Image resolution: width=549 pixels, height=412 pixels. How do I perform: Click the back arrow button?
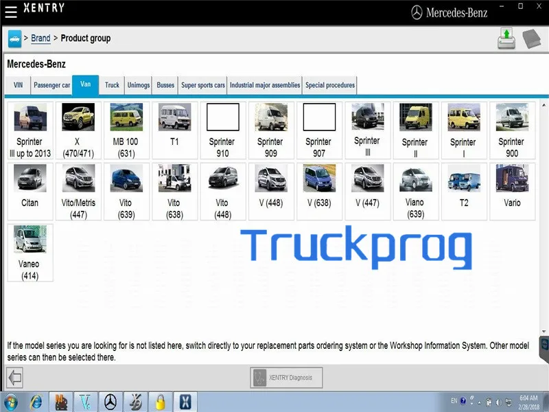14,378
